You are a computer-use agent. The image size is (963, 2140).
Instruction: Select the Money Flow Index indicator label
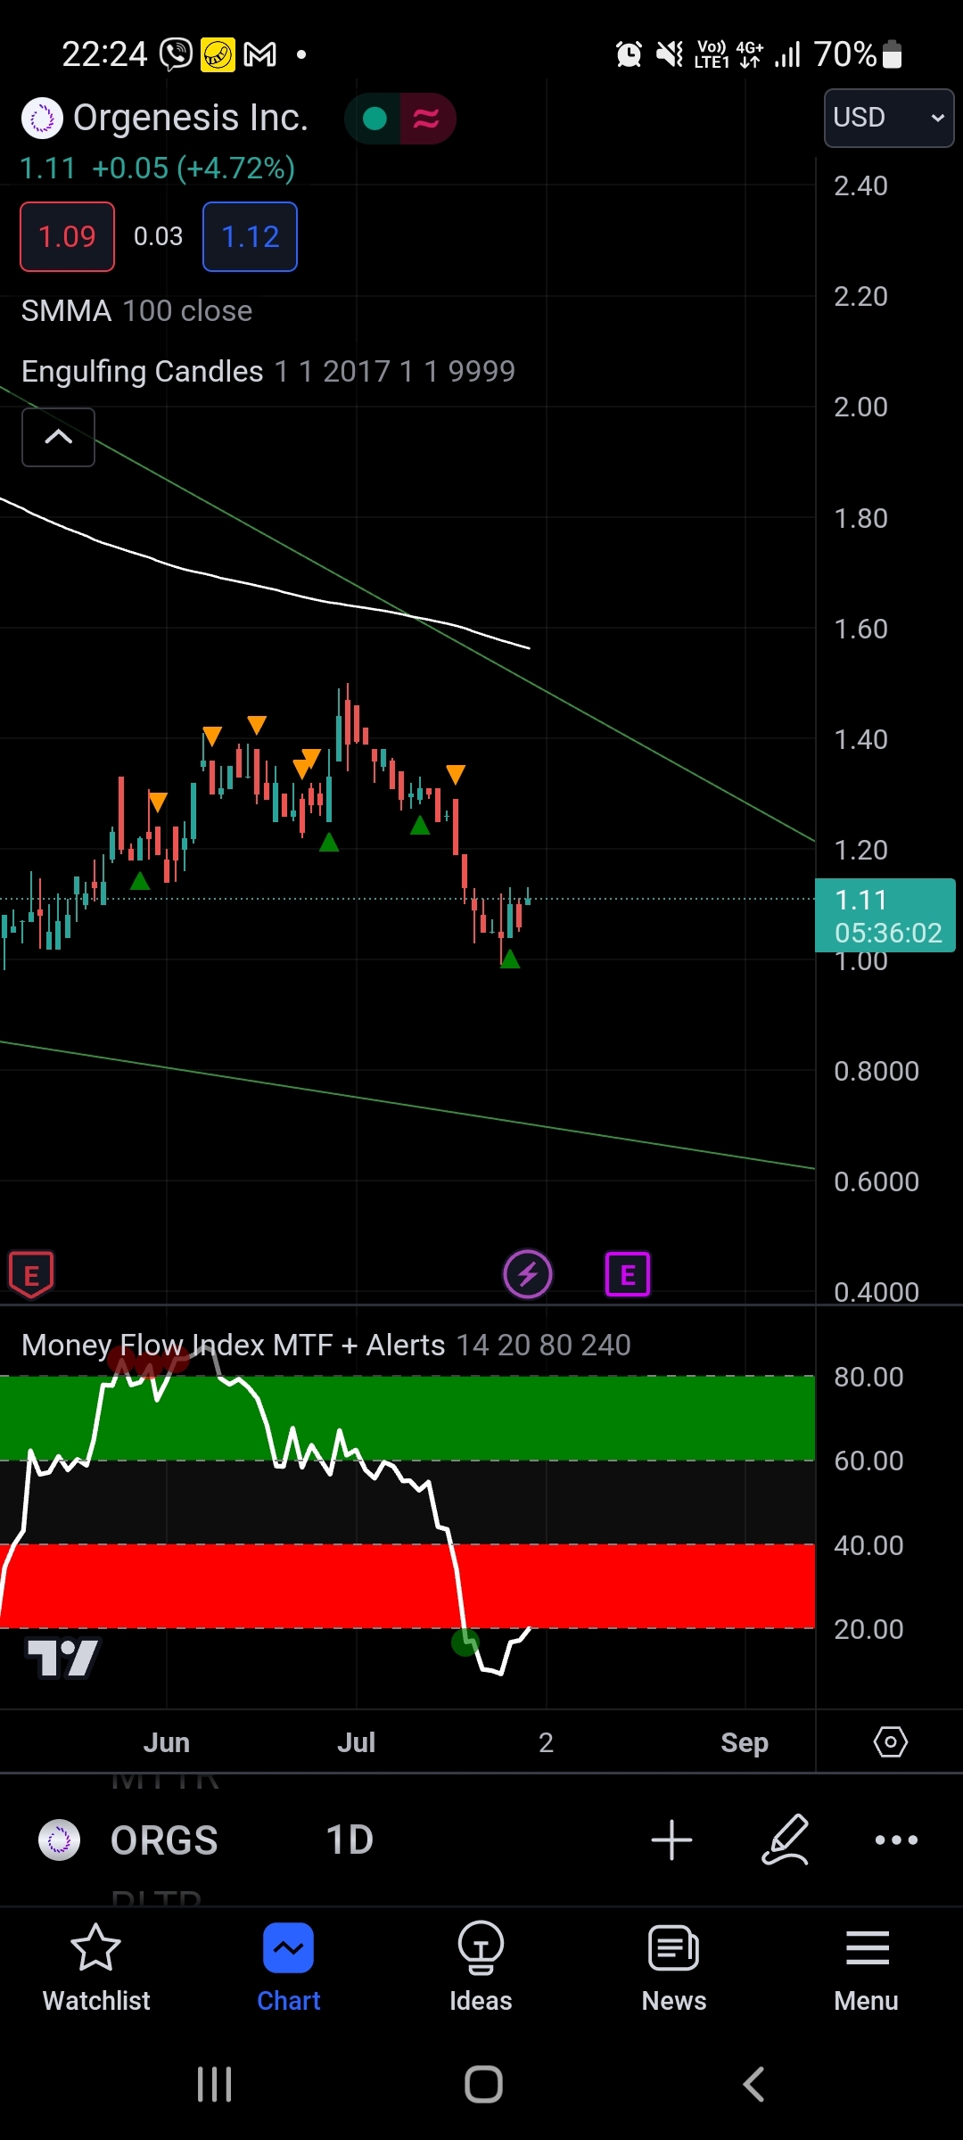tap(233, 1345)
